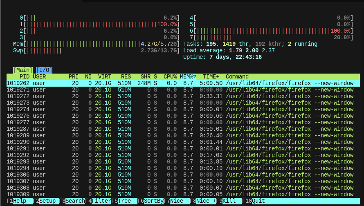This screenshot has width=364, height=206.
Task: Select process row 1019274
Action: (183, 109)
